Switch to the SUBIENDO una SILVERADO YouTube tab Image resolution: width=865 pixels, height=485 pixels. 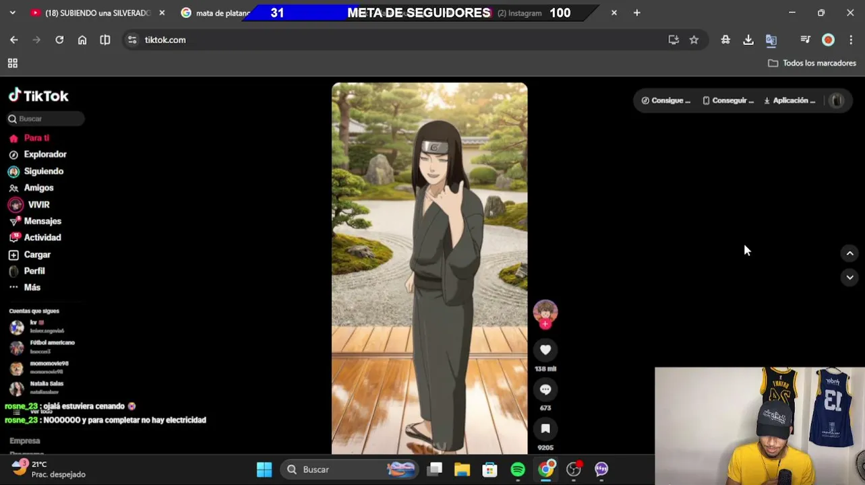pyautogui.click(x=97, y=13)
